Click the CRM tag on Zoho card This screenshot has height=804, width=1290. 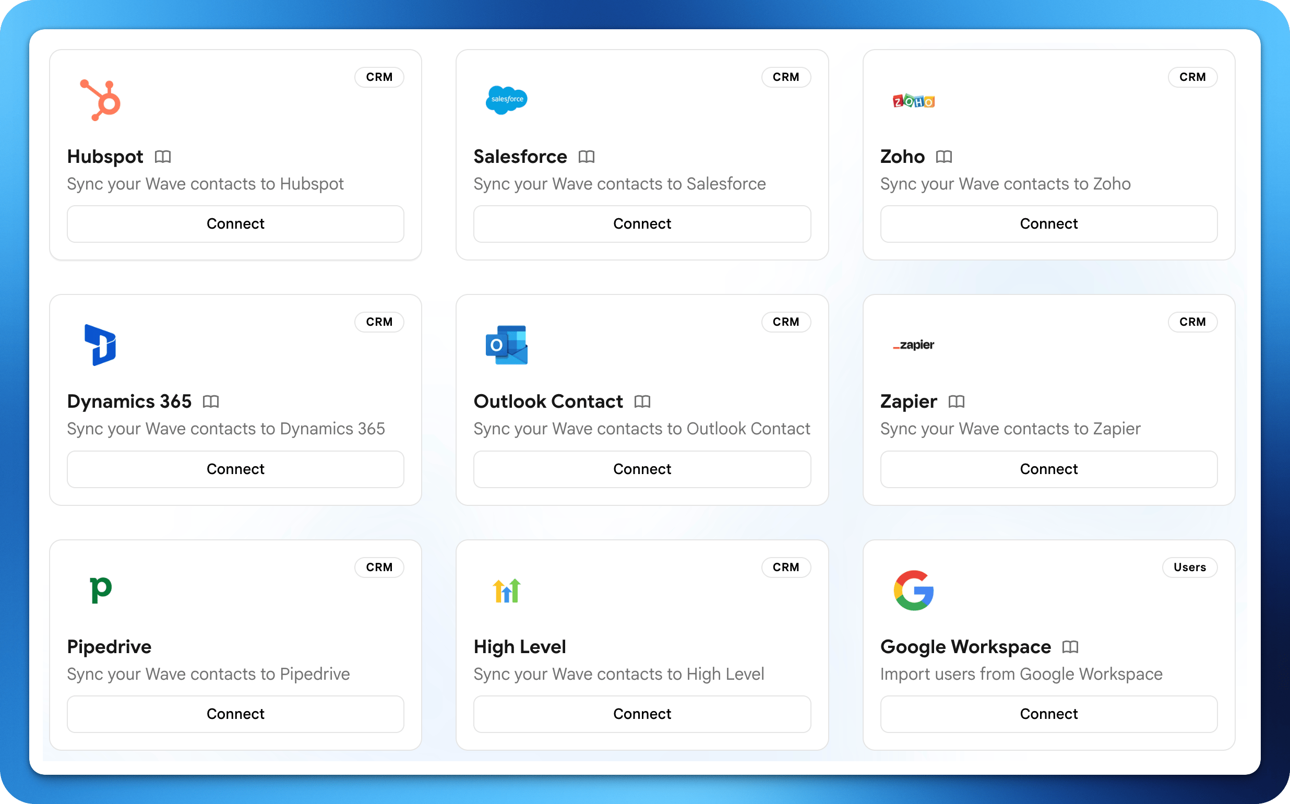[x=1192, y=77]
